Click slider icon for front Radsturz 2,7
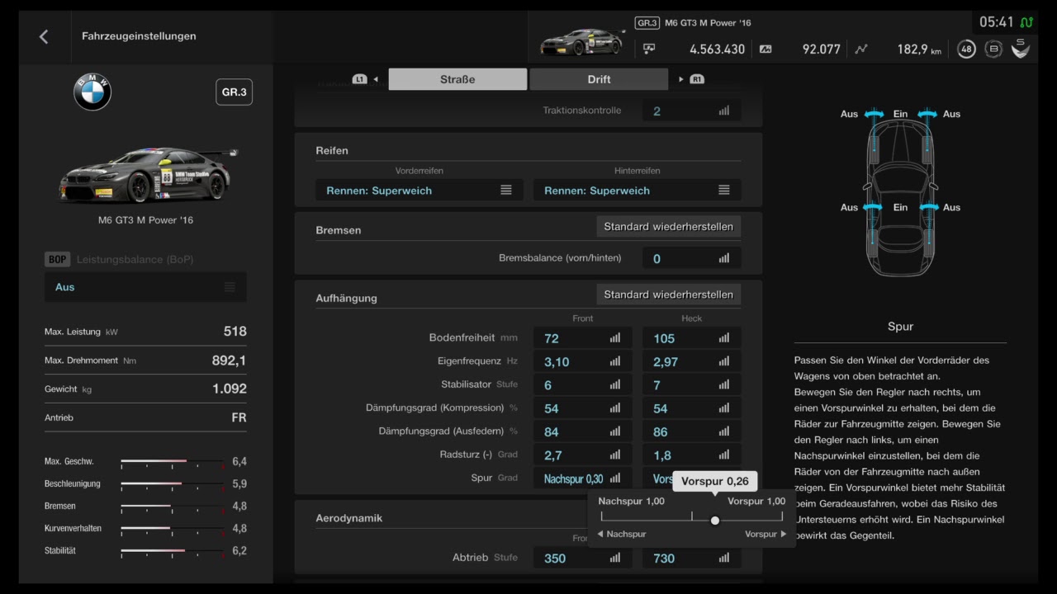Image resolution: width=1057 pixels, height=594 pixels. pos(615,455)
